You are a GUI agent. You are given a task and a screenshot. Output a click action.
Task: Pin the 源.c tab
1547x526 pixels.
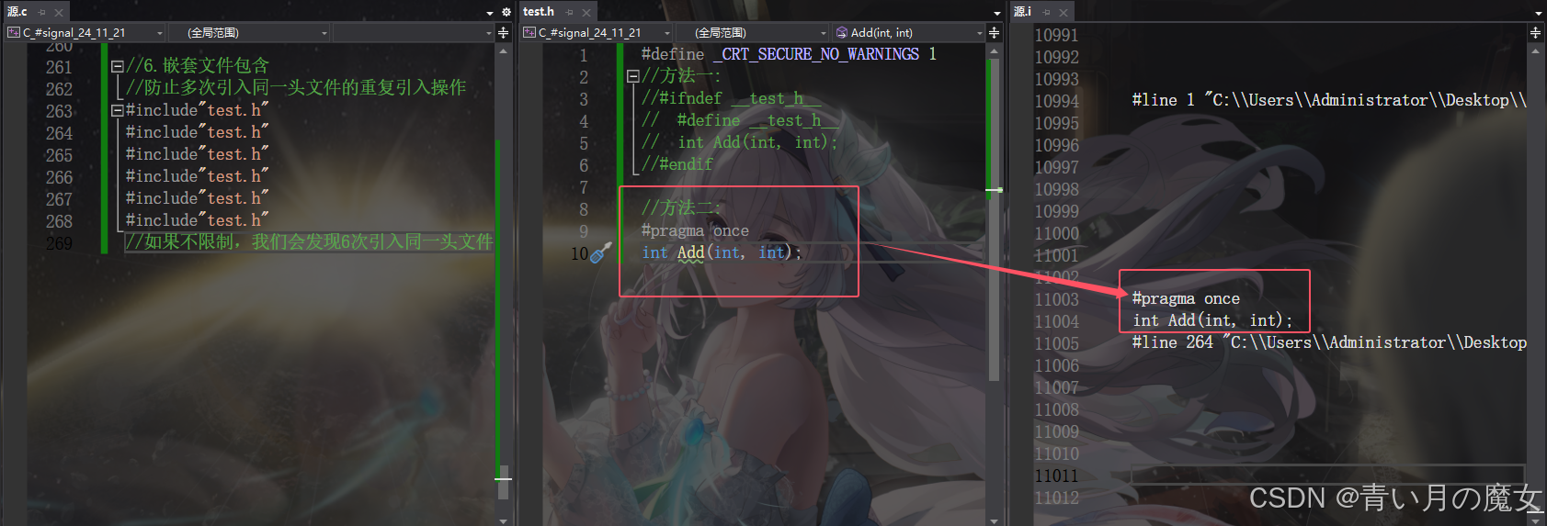[41, 12]
